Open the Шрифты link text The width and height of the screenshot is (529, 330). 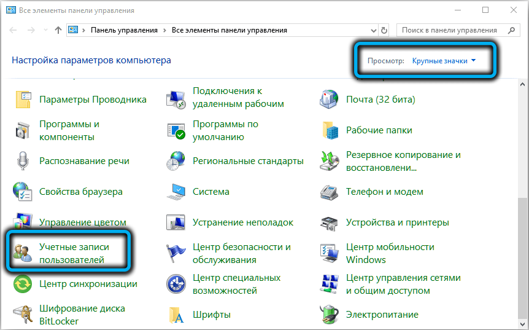[x=212, y=315]
